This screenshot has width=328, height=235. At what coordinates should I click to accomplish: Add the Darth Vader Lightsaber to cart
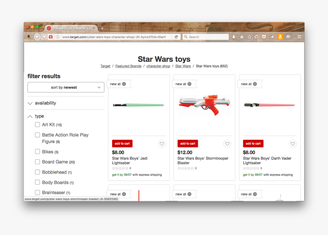click(x=253, y=143)
